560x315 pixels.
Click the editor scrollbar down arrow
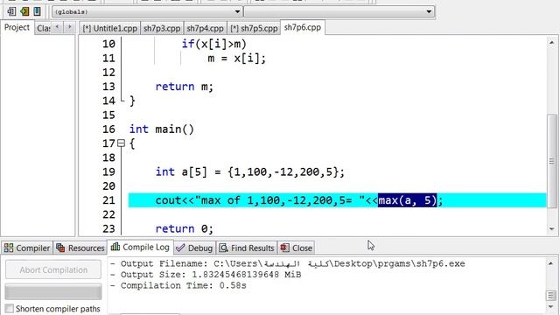552,229
